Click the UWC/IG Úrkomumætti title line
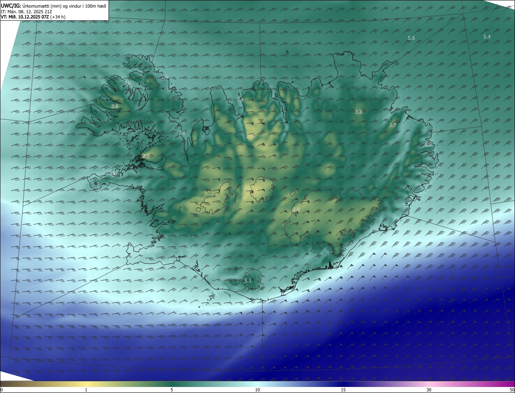The image size is (515, 393). point(54,6)
